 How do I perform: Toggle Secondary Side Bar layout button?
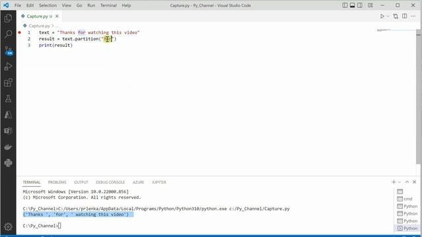(360, 5)
